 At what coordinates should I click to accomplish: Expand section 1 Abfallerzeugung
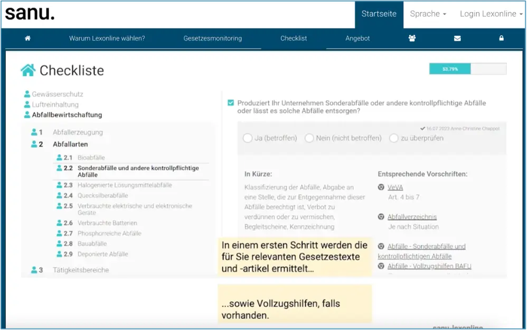click(78, 132)
